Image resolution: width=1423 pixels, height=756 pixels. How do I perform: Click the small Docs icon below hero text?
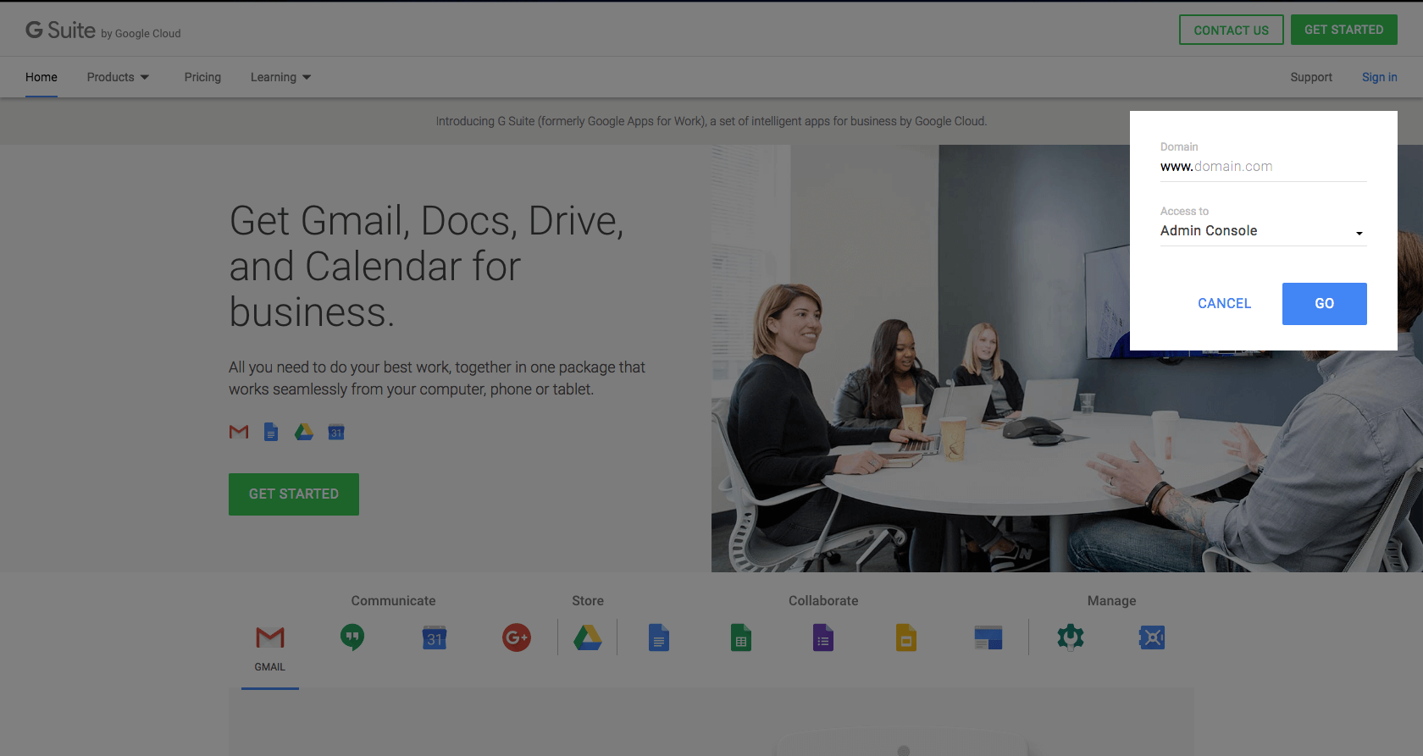tap(271, 432)
